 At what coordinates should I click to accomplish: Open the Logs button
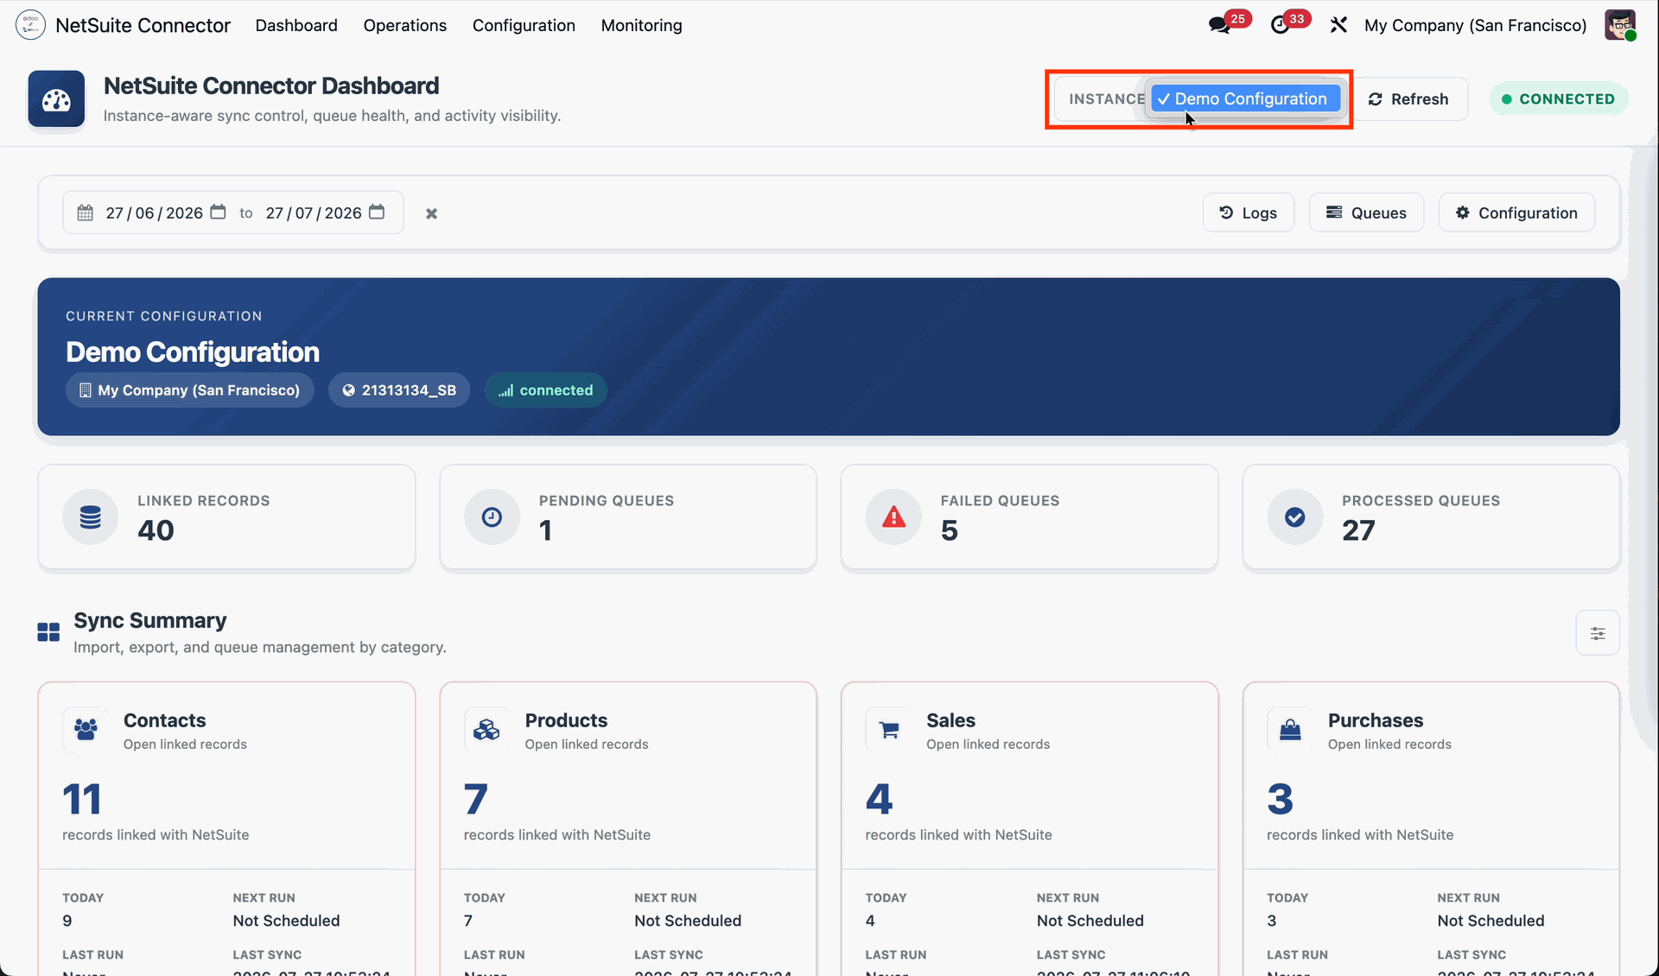click(x=1248, y=212)
